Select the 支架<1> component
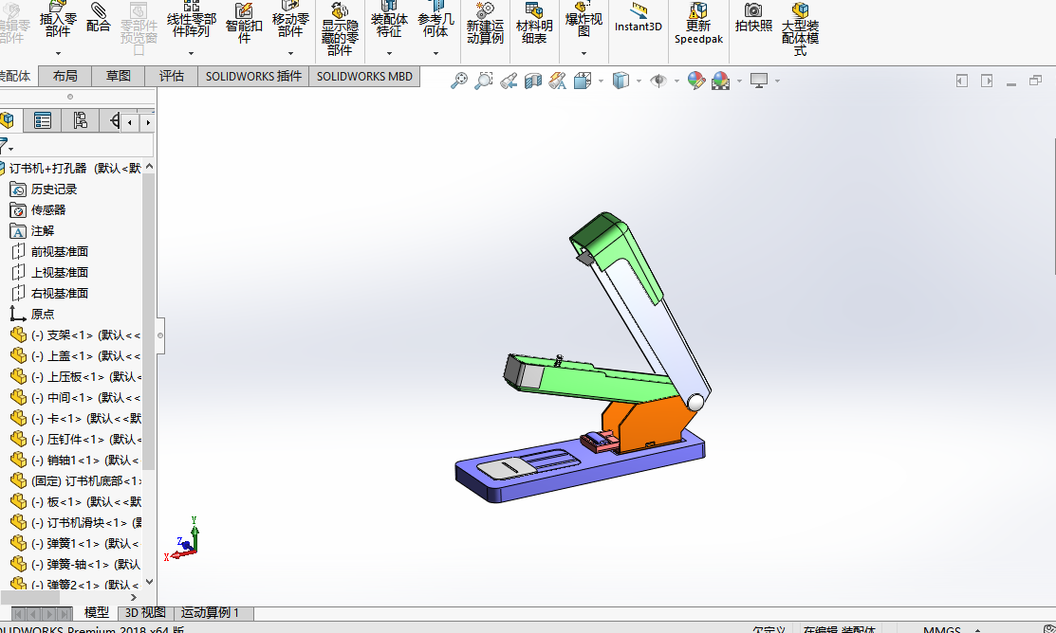1056x633 pixels. tap(76, 335)
